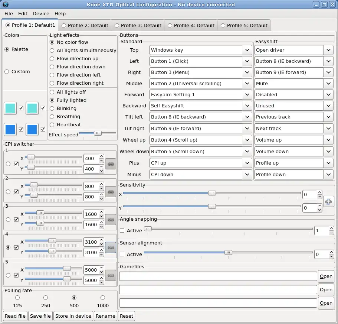Enable Angle snapping Active checkbox
The height and width of the screenshot is (324, 338).
coord(122,230)
